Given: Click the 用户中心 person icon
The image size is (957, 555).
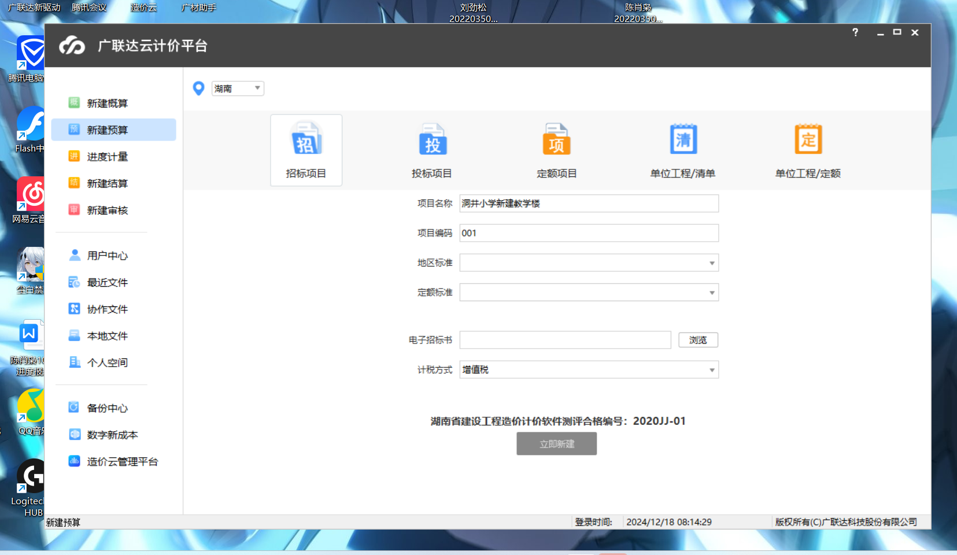Looking at the screenshot, I should 74,255.
